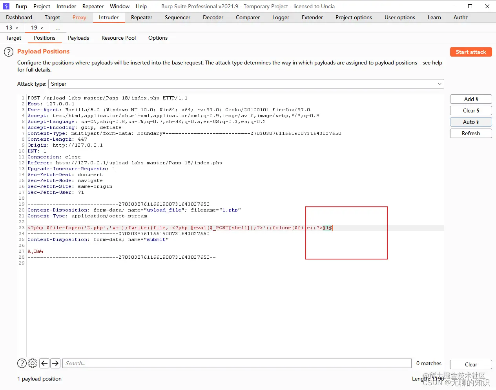This screenshot has height=390, width=496.
Task: Open the search help question icon
Action: click(22, 363)
